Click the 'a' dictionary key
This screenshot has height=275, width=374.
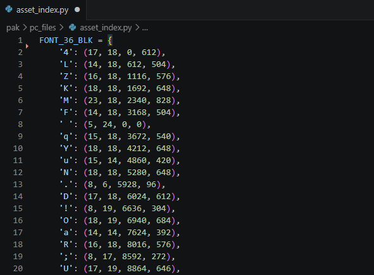66,233
